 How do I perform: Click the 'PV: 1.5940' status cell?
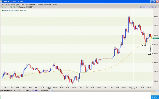(45, 91)
